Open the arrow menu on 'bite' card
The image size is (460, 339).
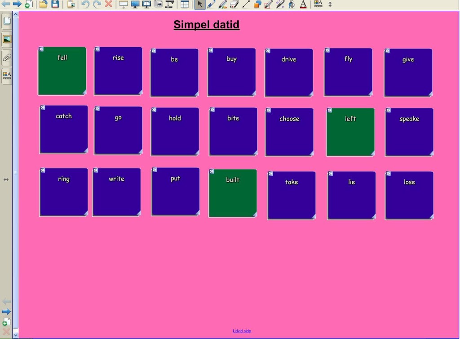pyautogui.click(x=212, y=110)
